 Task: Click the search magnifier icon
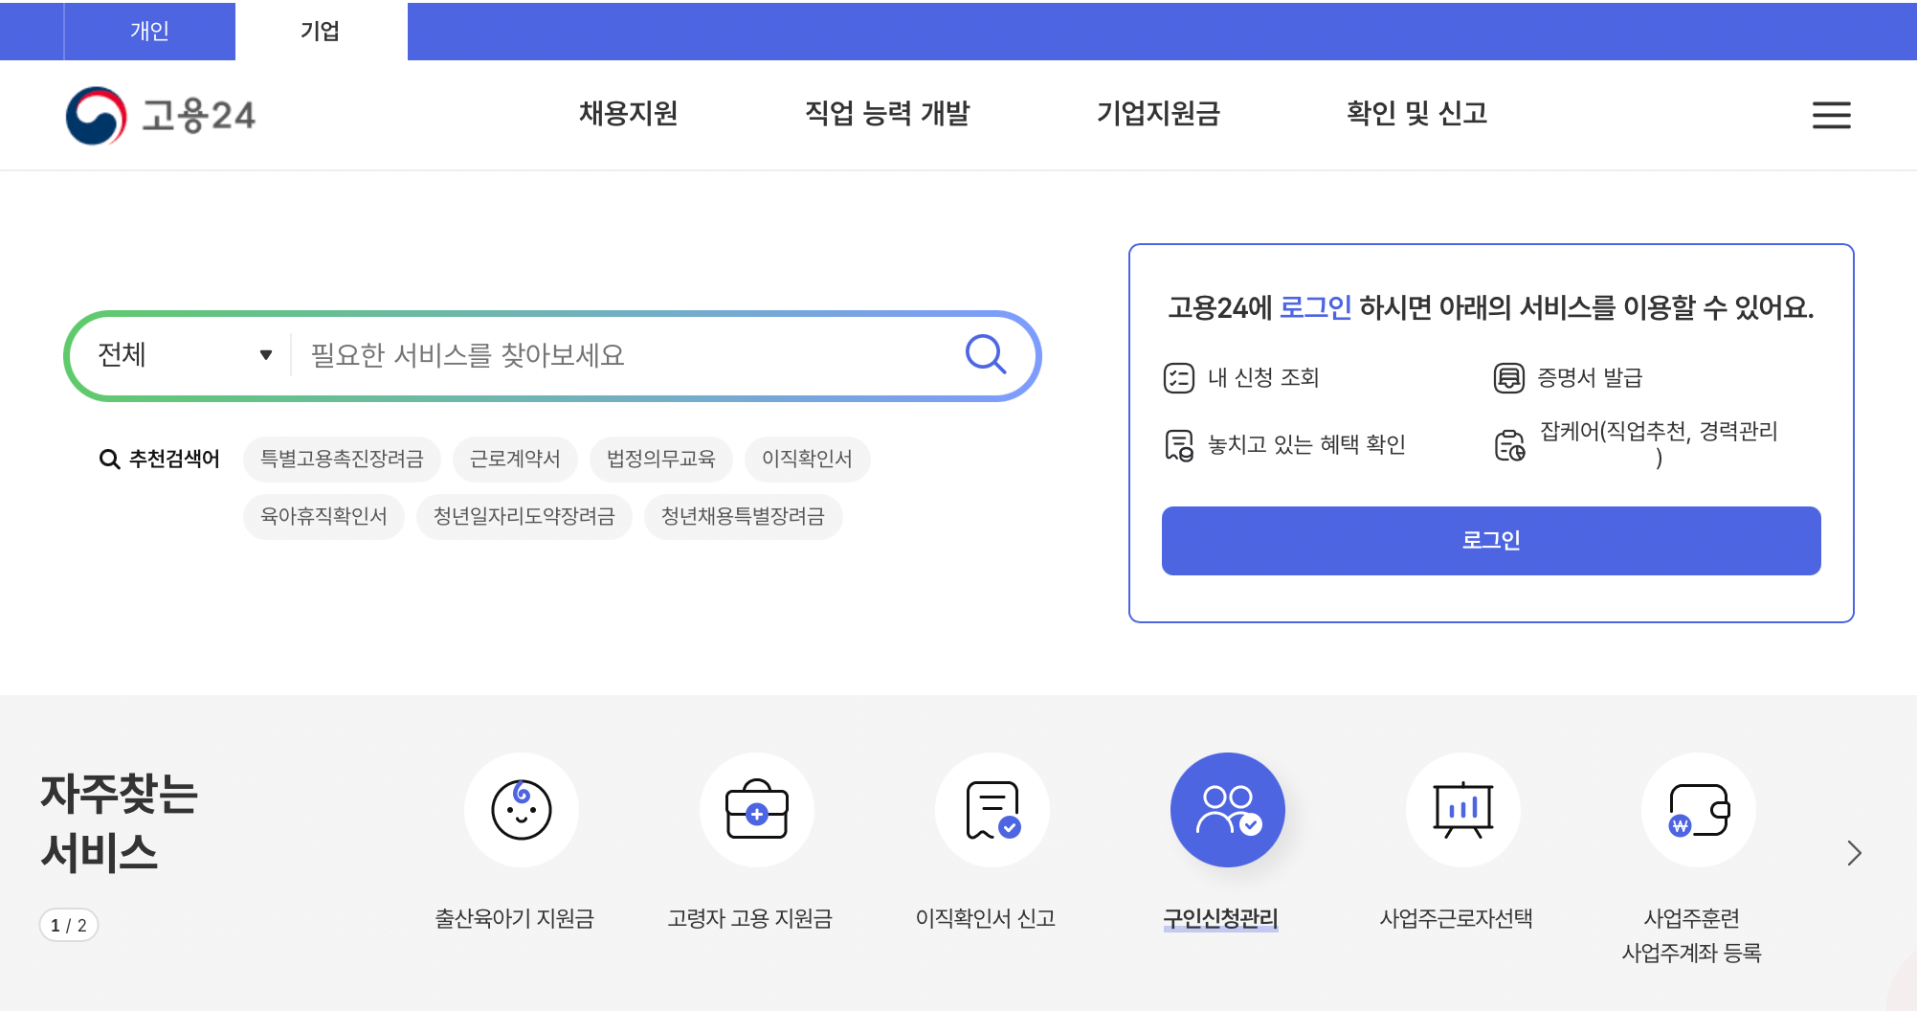tap(985, 354)
